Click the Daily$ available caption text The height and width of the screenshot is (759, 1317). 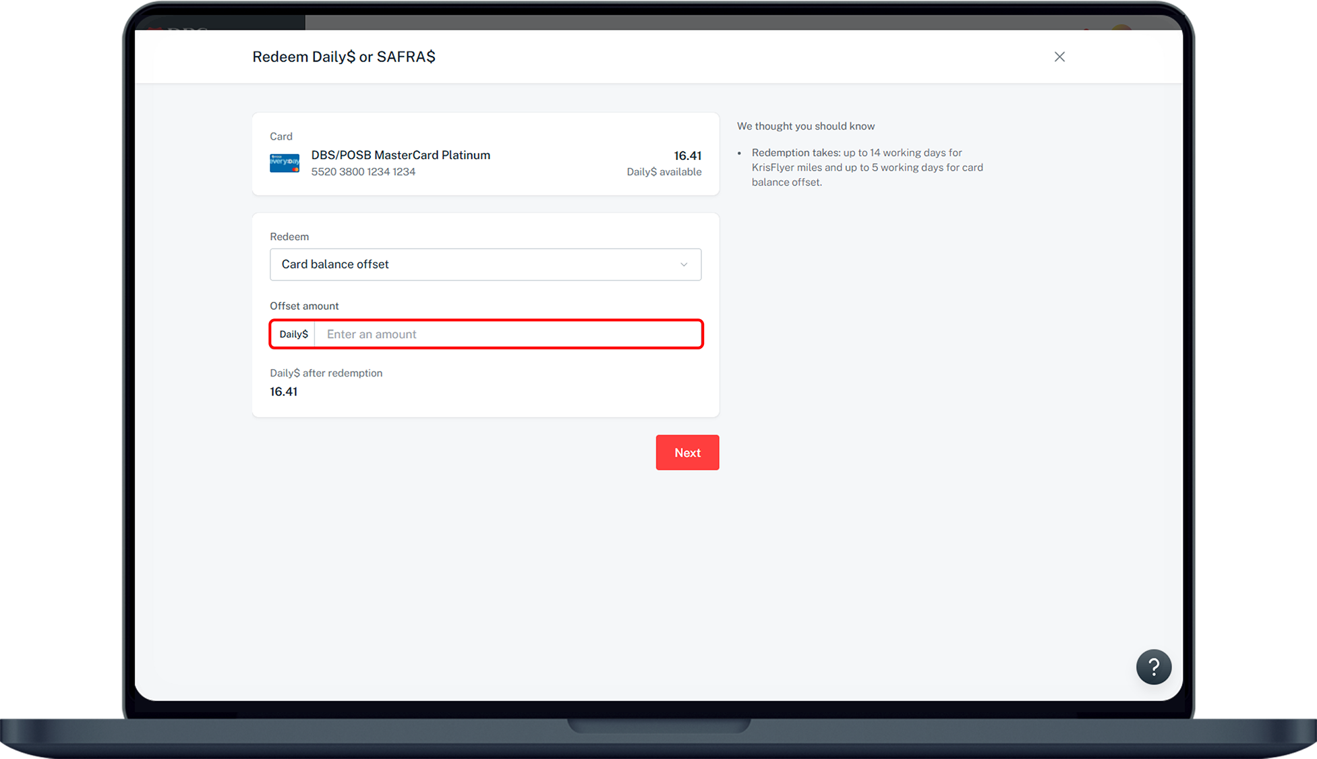tap(664, 172)
